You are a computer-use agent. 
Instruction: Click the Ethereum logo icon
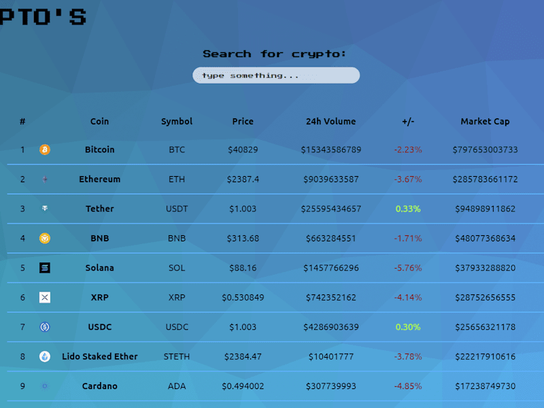click(45, 180)
